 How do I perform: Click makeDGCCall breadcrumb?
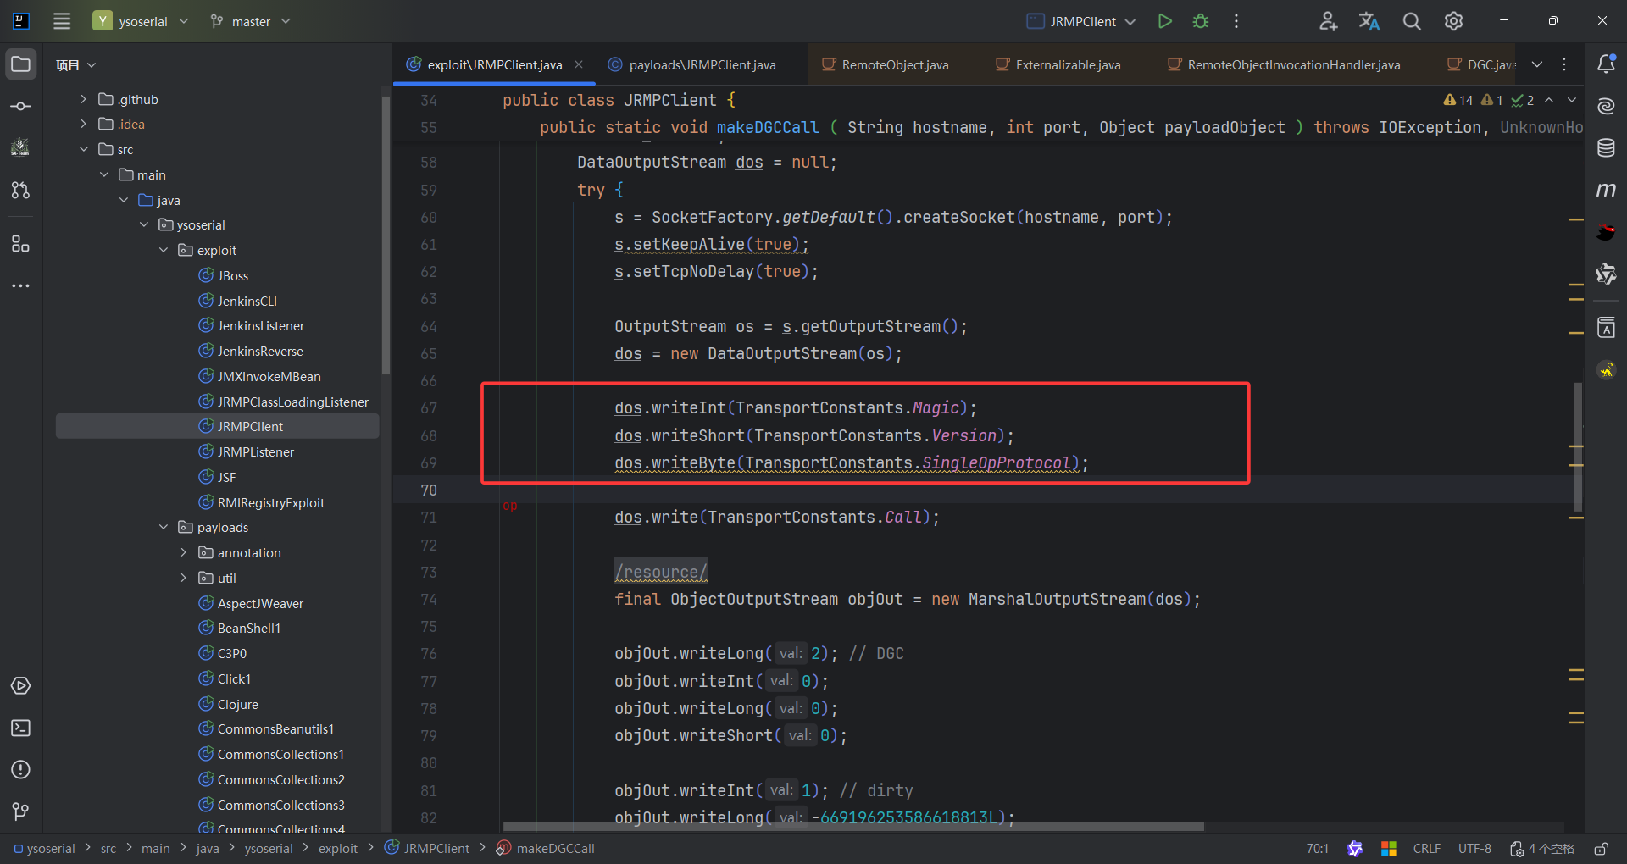pyautogui.click(x=547, y=849)
